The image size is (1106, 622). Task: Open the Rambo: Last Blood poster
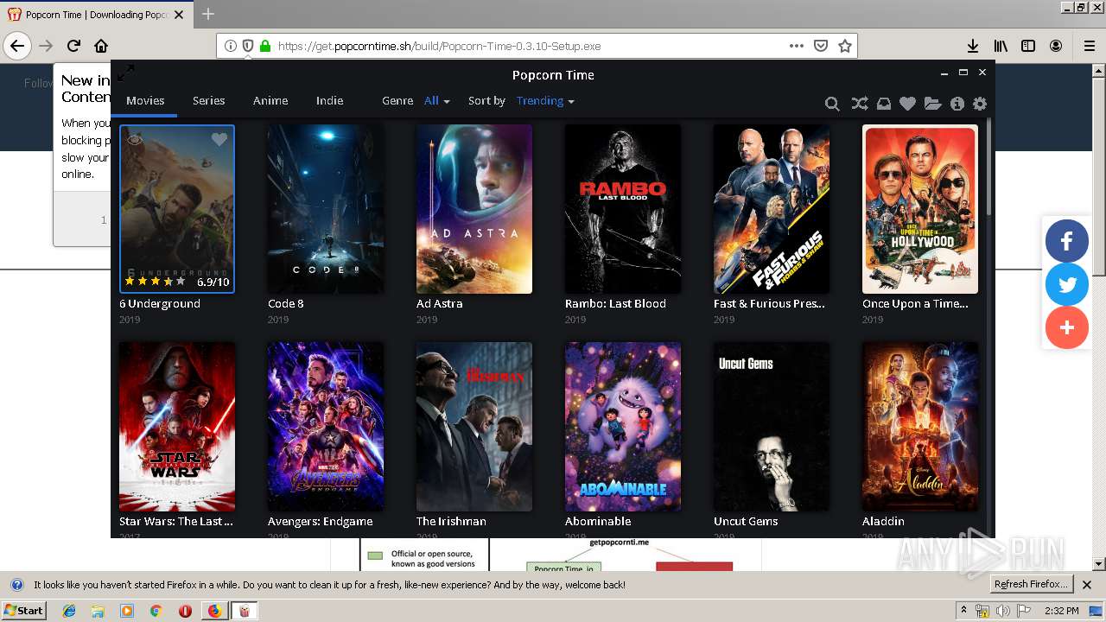(x=623, y=209)
